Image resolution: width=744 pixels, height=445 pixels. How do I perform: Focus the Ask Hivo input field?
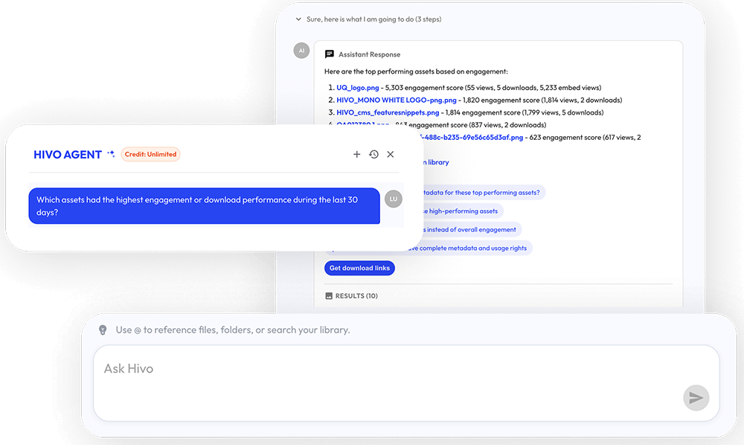point(406,383)
